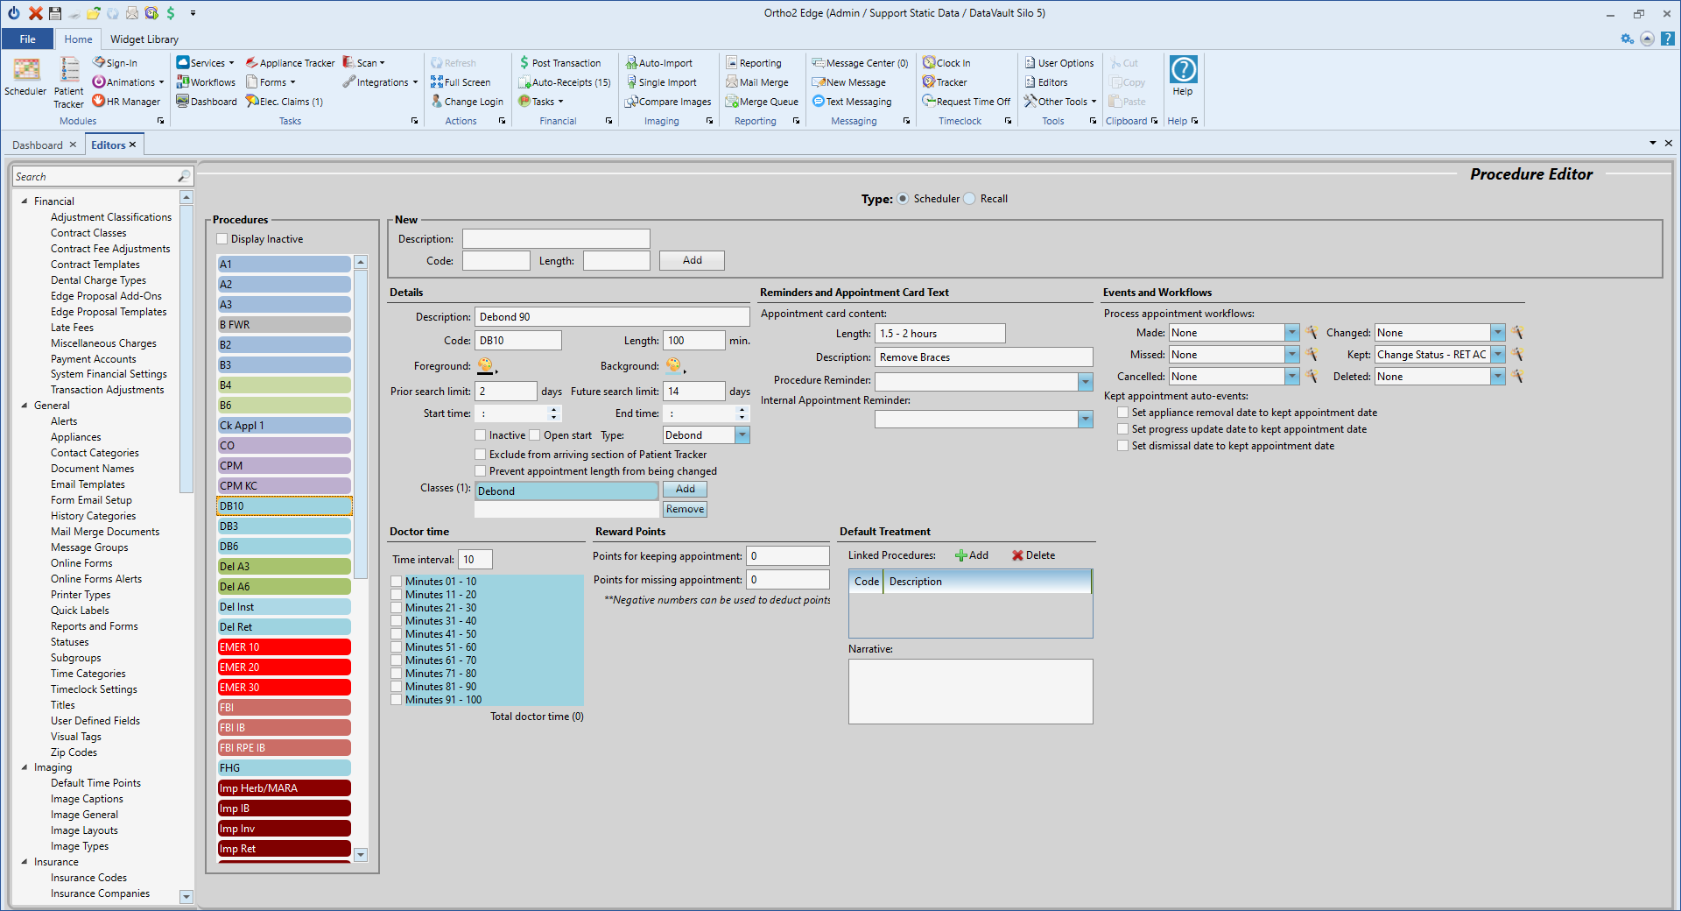Image resolution: width=1681 pixels, height=911 pixels.
Task: Open the File menu
Action: pos(28,39)
